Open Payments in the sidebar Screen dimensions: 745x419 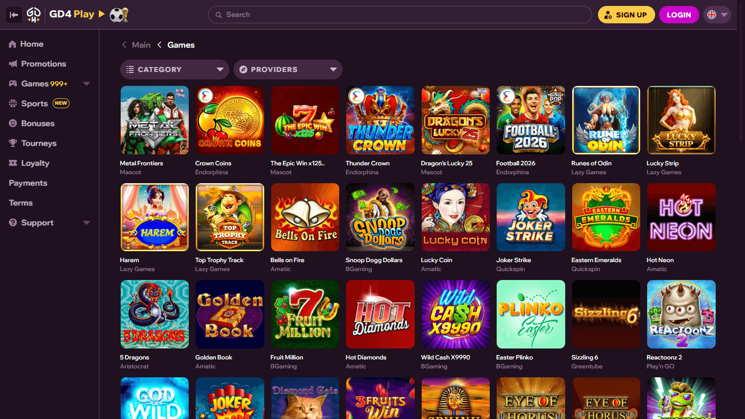coord(28,183)
